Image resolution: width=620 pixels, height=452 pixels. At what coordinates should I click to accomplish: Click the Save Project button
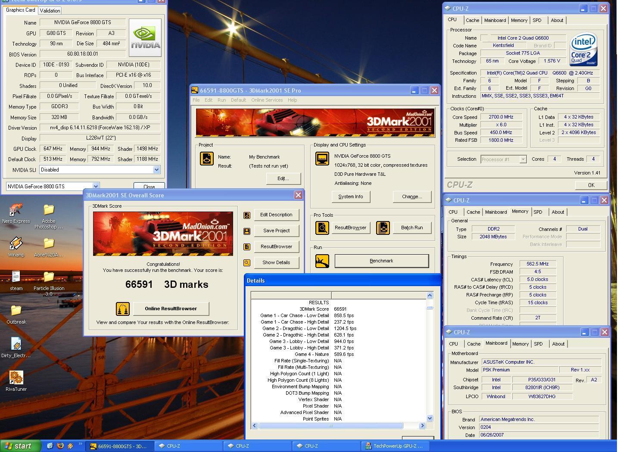pyautogui.click(x=276, y=231)
